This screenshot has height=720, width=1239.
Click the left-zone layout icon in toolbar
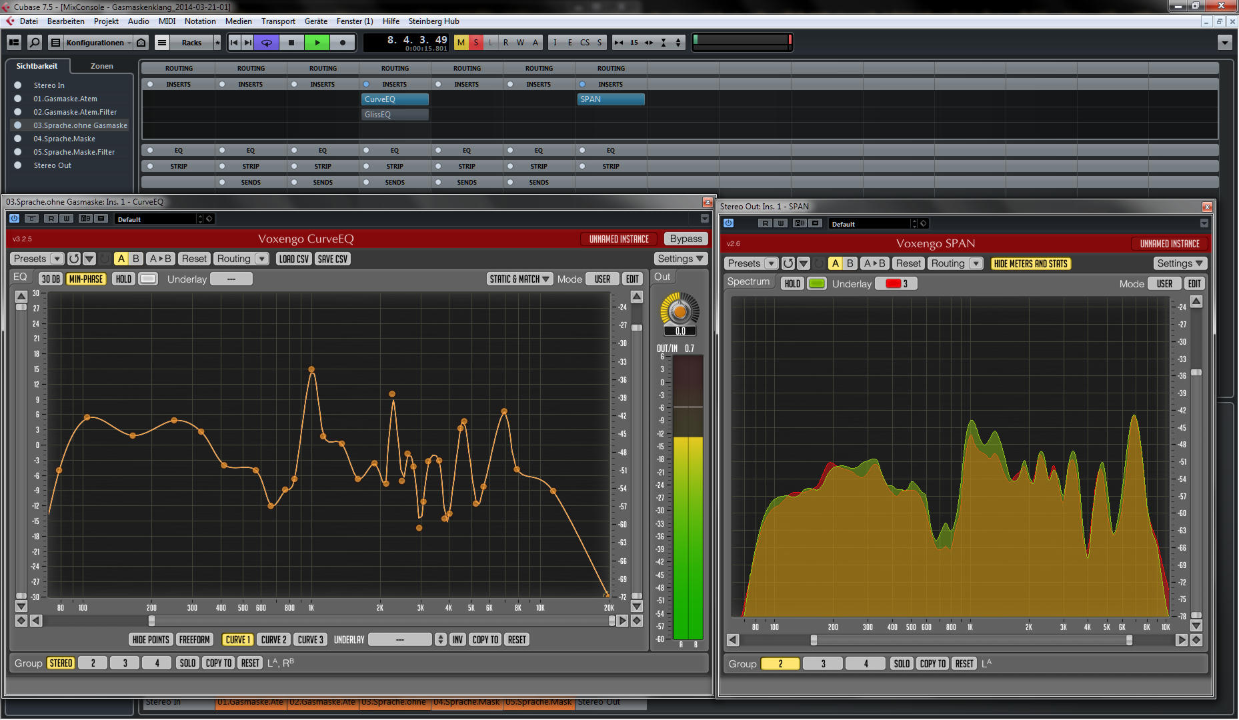tap(14, 43)
